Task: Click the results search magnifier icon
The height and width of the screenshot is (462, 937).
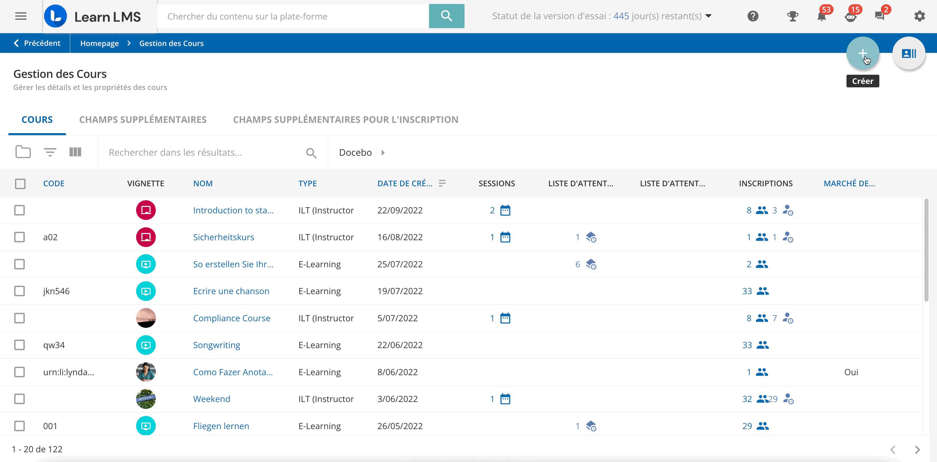Action: coord(311,153)
